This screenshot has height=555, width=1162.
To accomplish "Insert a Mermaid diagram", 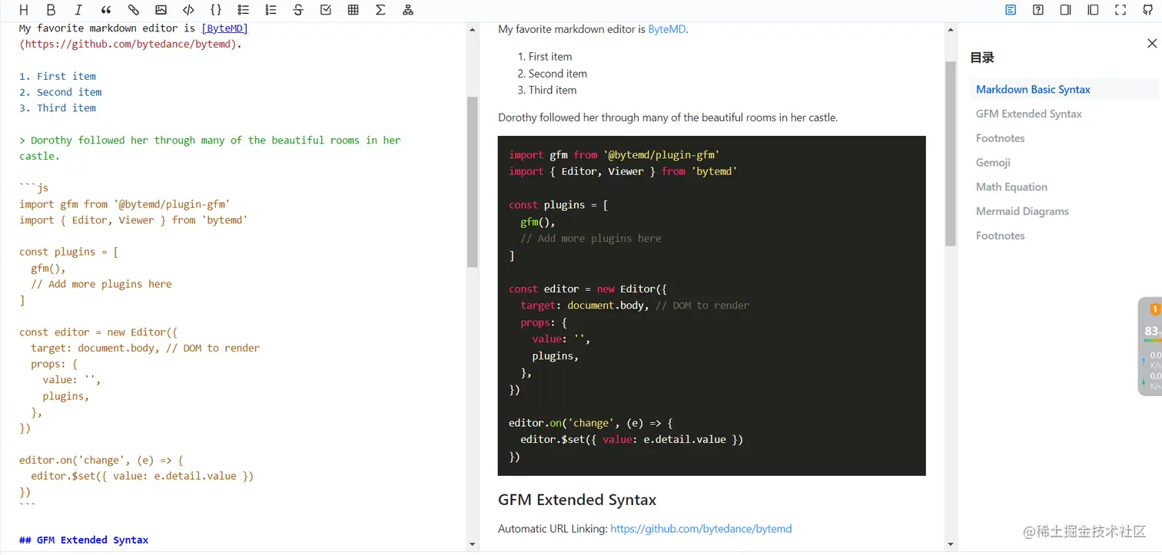I will coord(408,10).
